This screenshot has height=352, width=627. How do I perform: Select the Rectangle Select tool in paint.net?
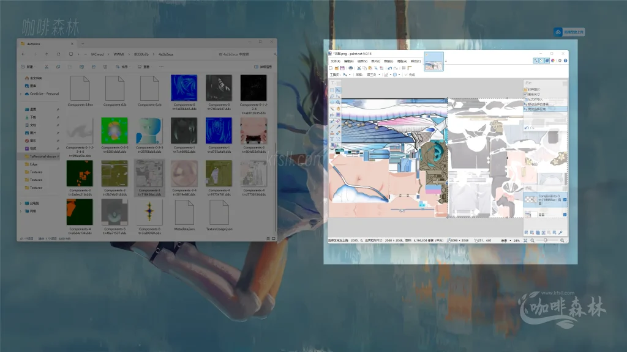coord(332,90)
